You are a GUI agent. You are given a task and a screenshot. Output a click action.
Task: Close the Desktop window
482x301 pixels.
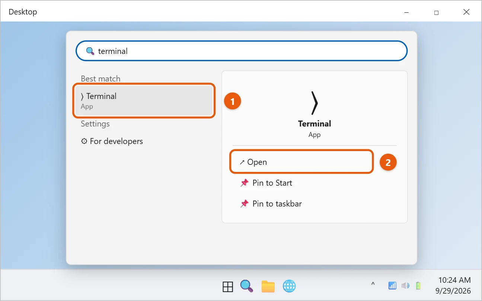(466, 12)
